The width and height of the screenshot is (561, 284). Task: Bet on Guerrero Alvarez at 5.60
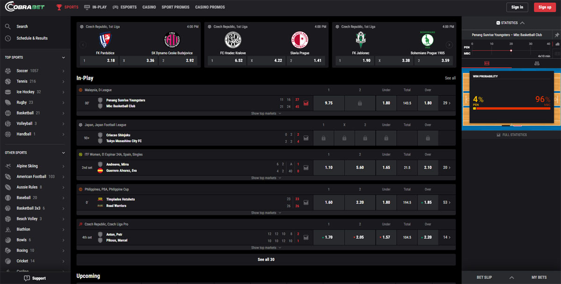[360, 168]
